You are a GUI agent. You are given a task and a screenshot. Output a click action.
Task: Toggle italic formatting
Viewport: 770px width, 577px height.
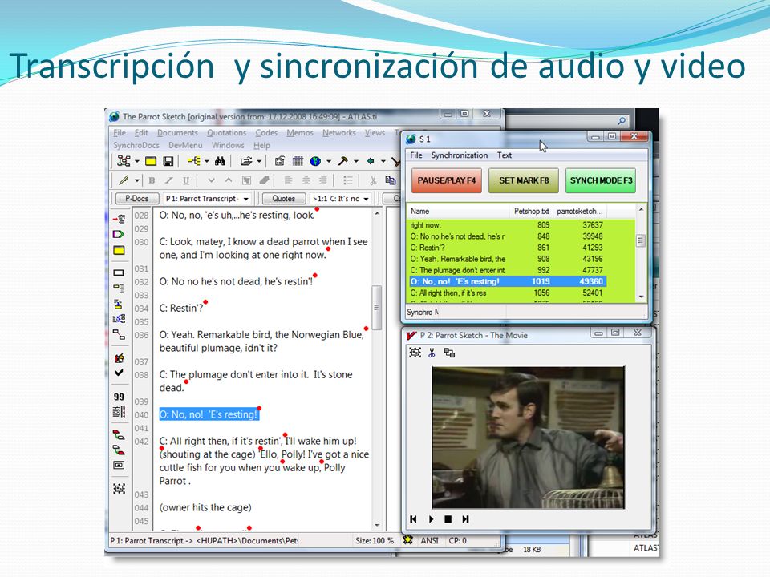(x=169, y=180)
